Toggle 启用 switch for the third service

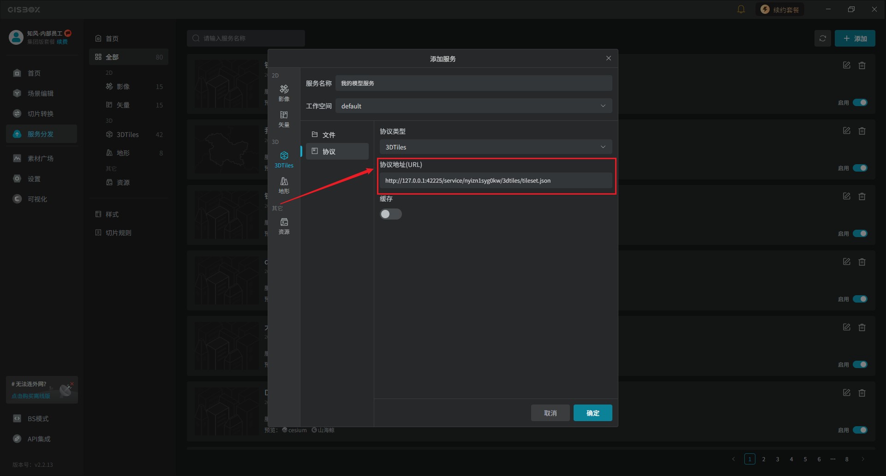(860, 233)
